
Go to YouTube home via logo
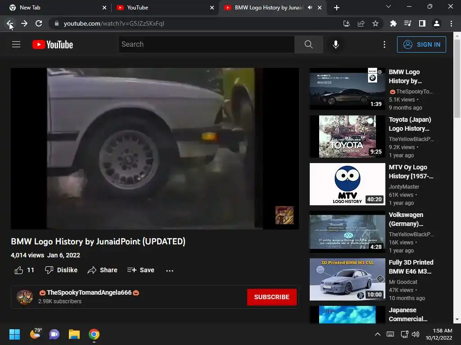53,44
